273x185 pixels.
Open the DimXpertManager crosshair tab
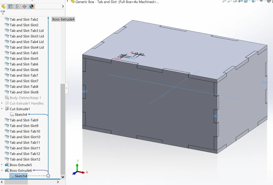tap(24, 7)
